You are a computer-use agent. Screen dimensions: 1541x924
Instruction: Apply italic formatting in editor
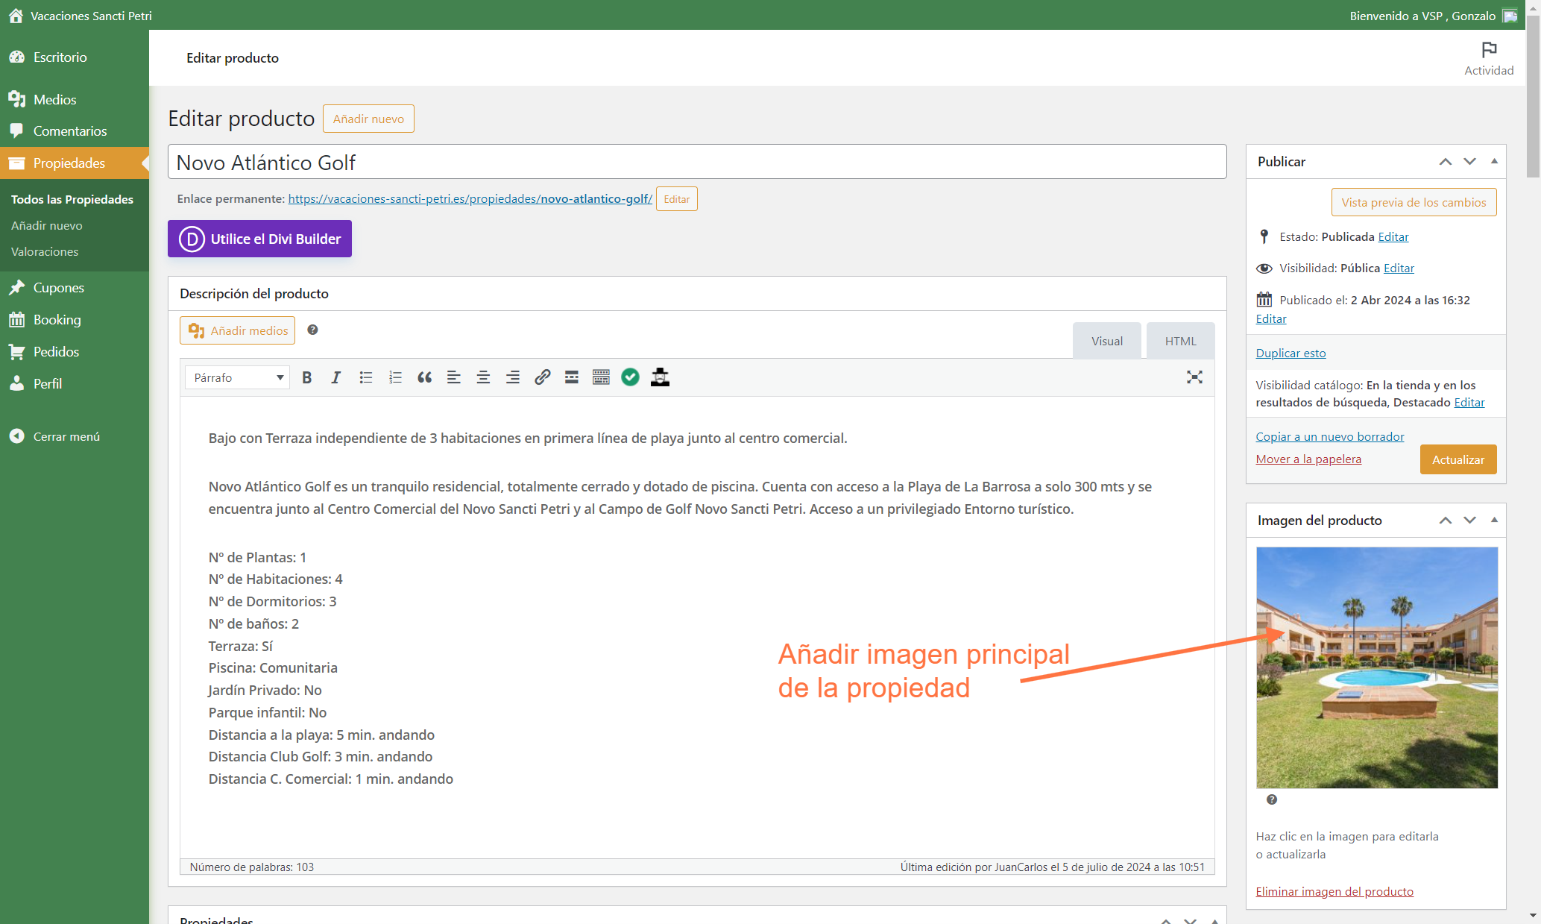336,377
